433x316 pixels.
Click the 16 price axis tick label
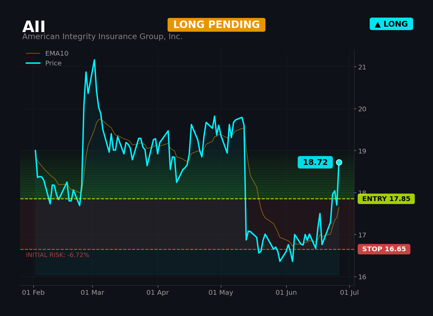(362, 277)
